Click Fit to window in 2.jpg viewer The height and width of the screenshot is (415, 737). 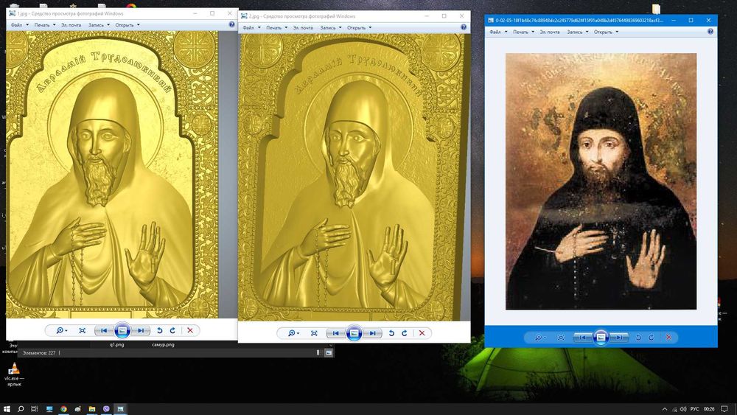[314, 333]
